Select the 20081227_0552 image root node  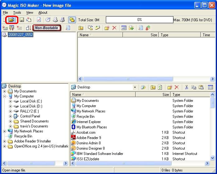[21, 35]
